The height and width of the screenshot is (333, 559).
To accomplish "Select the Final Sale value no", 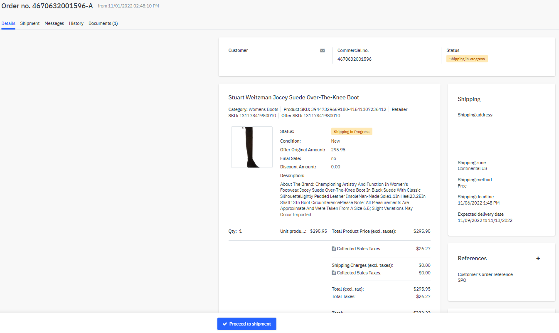I will (334, 158).
